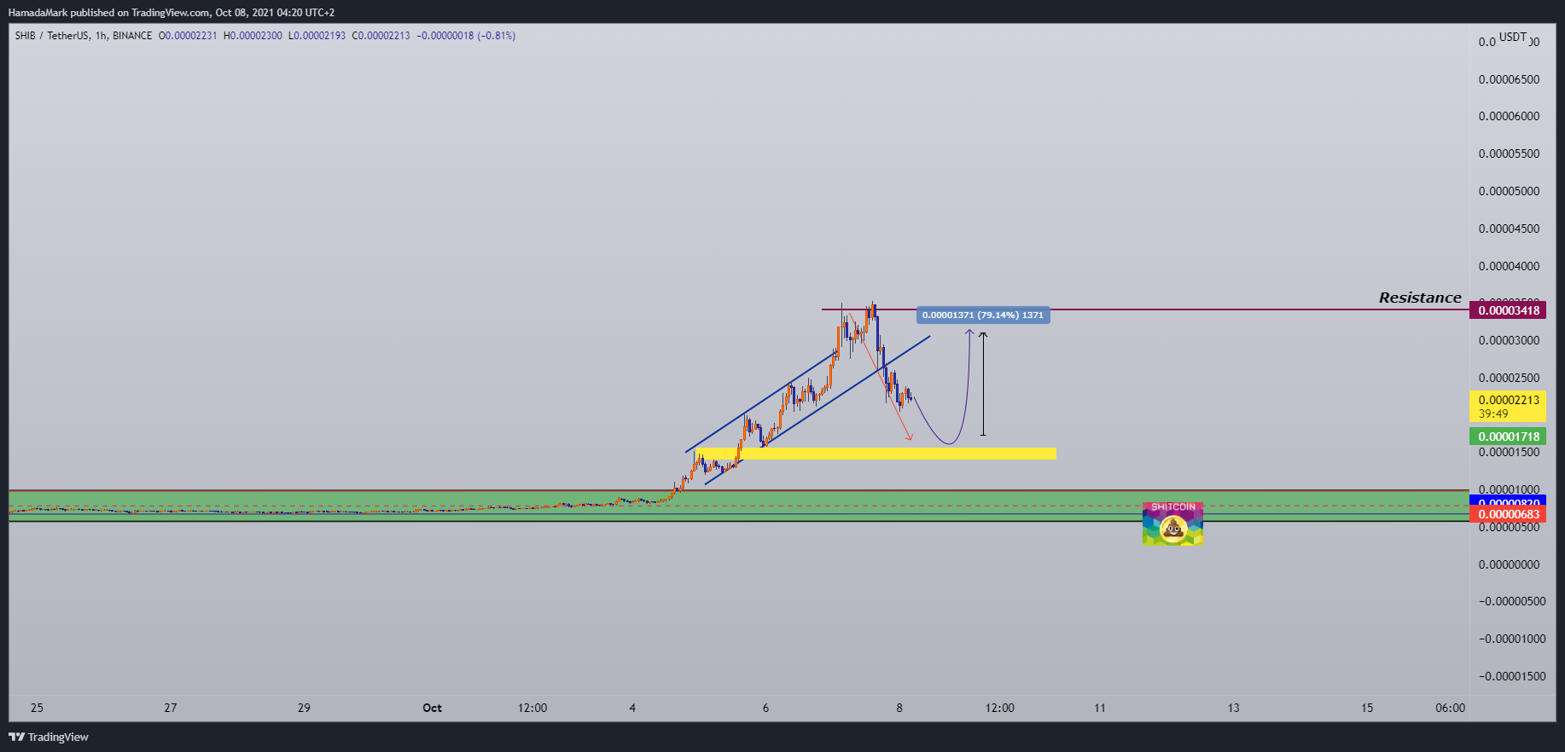Click the black vertical measurement arrow
This screenshot has width=1565, height=752.
(983, 385)
